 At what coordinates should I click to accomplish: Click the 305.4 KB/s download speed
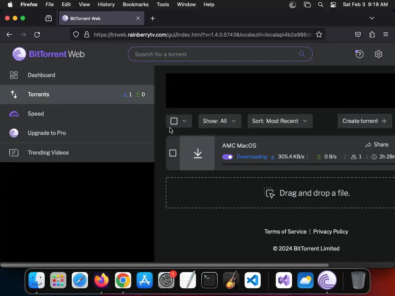291,156
